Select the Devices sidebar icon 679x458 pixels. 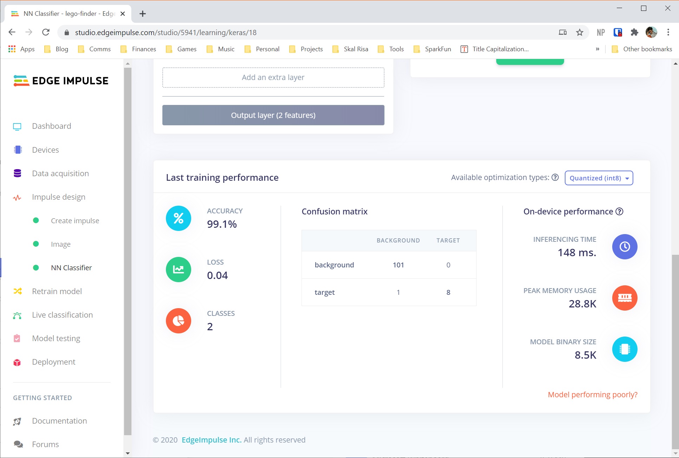click(17, 150)
